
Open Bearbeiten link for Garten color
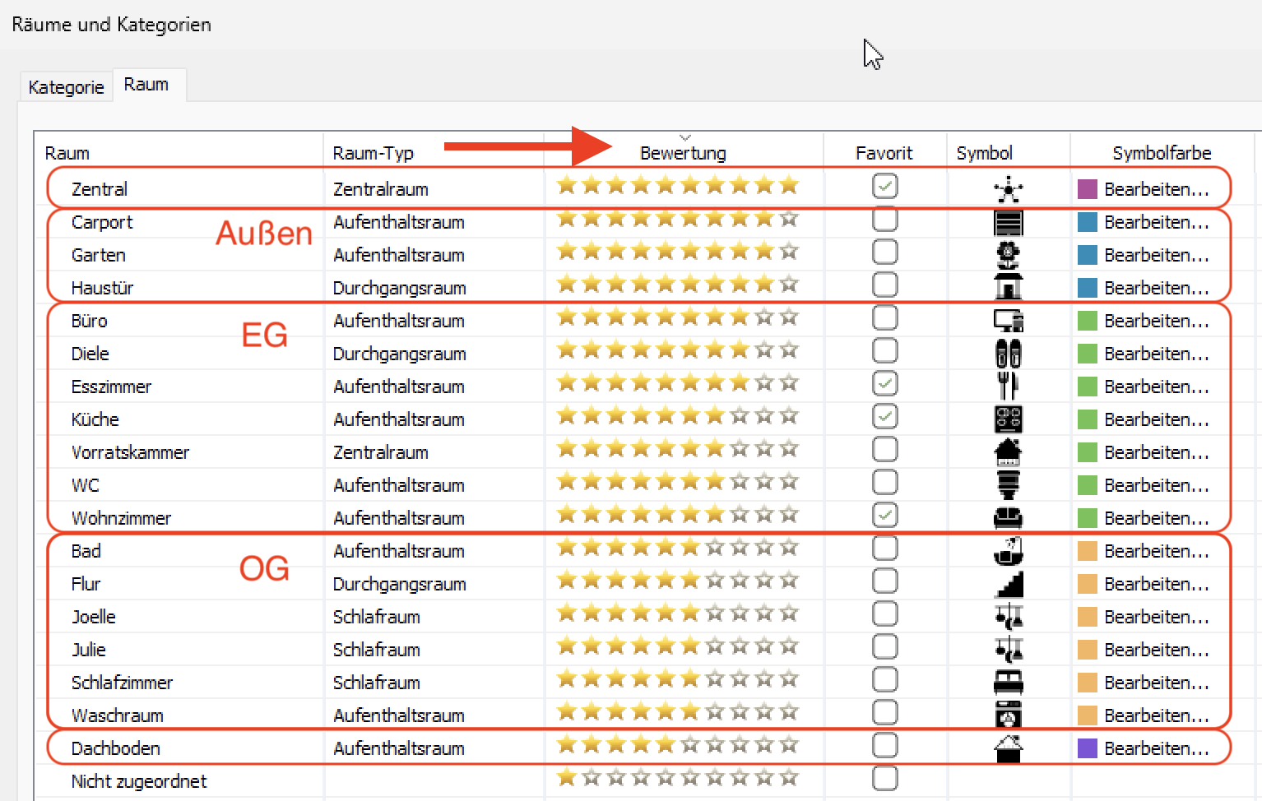coord(1157,255)
